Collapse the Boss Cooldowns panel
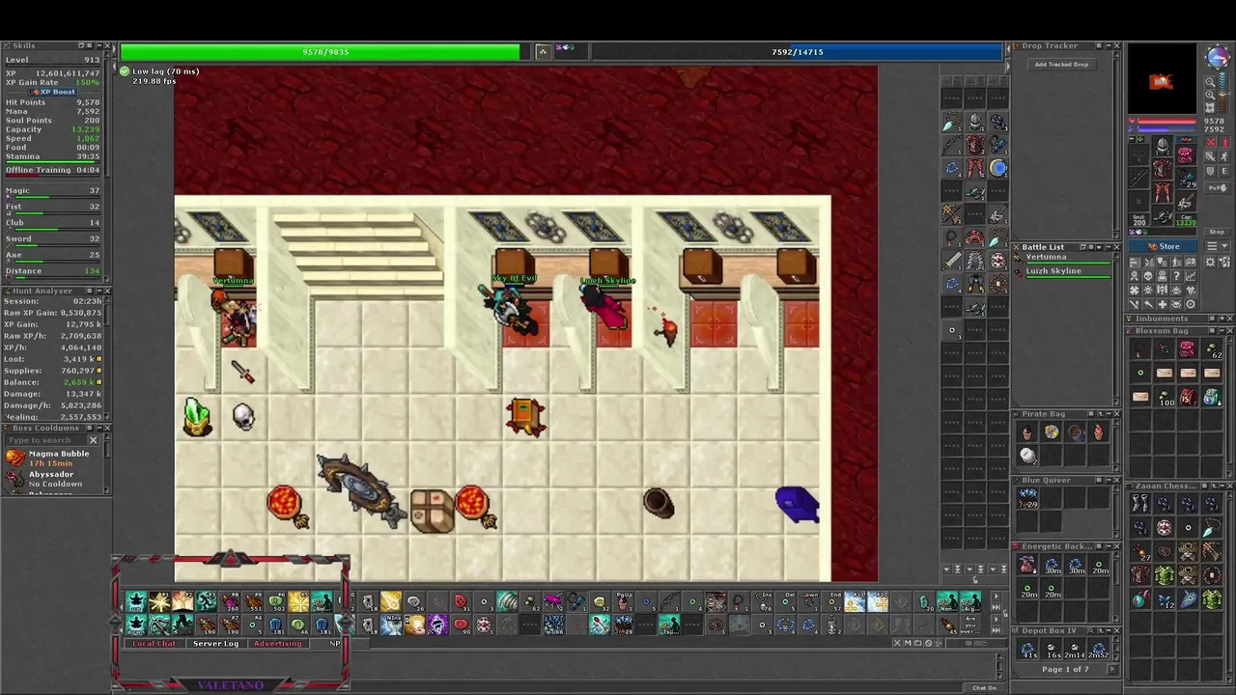 coord(99,428)
